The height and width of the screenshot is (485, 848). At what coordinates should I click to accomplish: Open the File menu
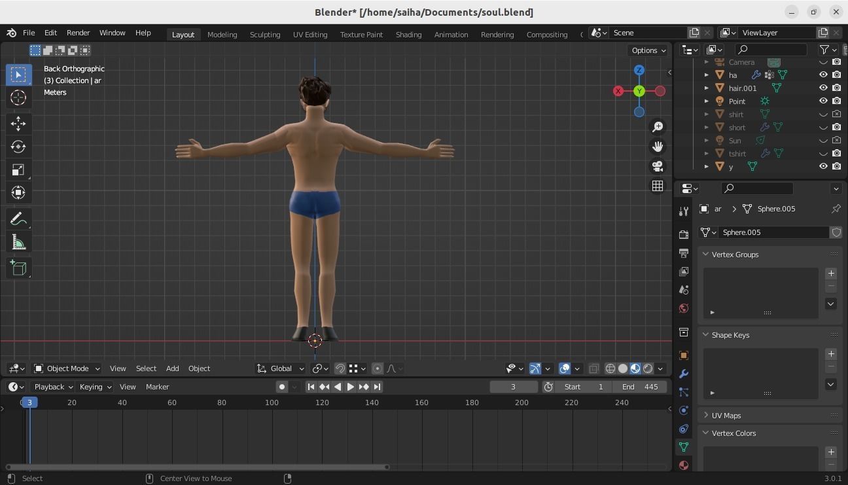click(x=29, y=33)
